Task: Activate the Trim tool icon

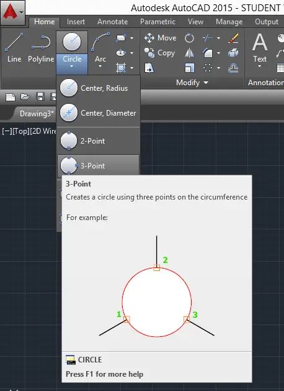Action: click(x=208, y=38)
